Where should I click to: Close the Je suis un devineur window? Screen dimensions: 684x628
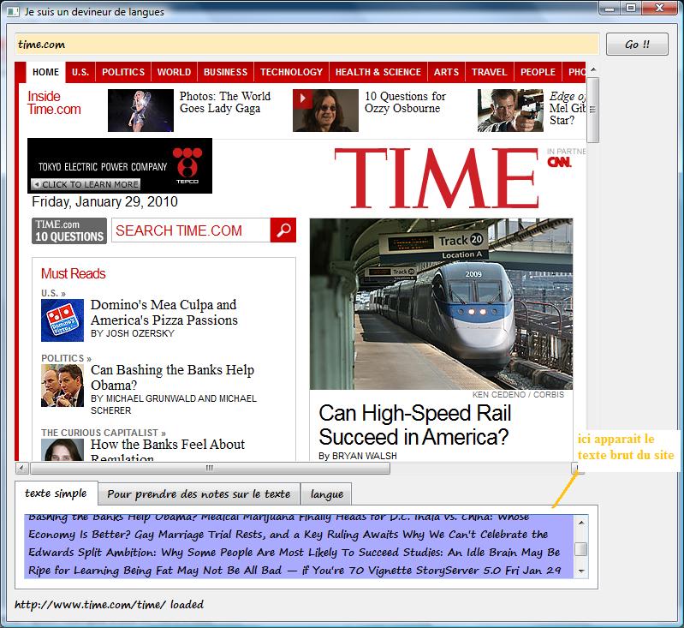(x=660, y=8)
